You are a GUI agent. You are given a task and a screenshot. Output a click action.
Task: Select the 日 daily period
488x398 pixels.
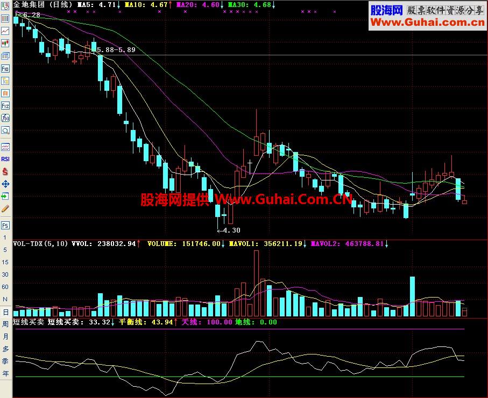5,312
